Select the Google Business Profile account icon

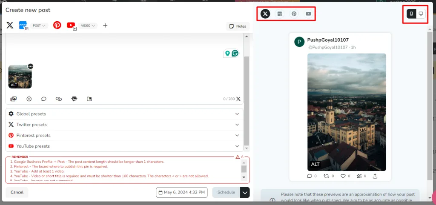point(23,25)
